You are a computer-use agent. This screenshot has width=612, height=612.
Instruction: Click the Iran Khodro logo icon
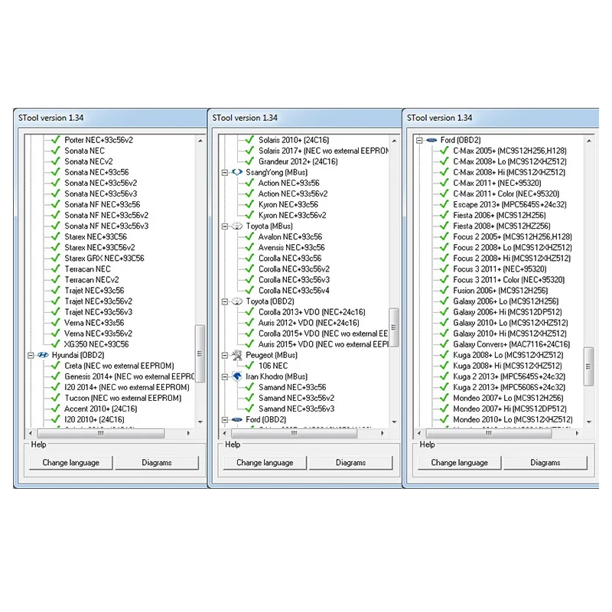[x=237, y=376]
